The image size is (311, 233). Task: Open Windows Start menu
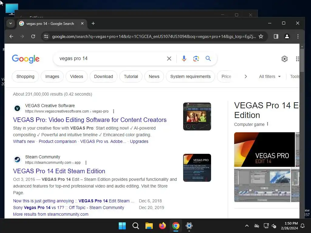[x=122, y=226]
